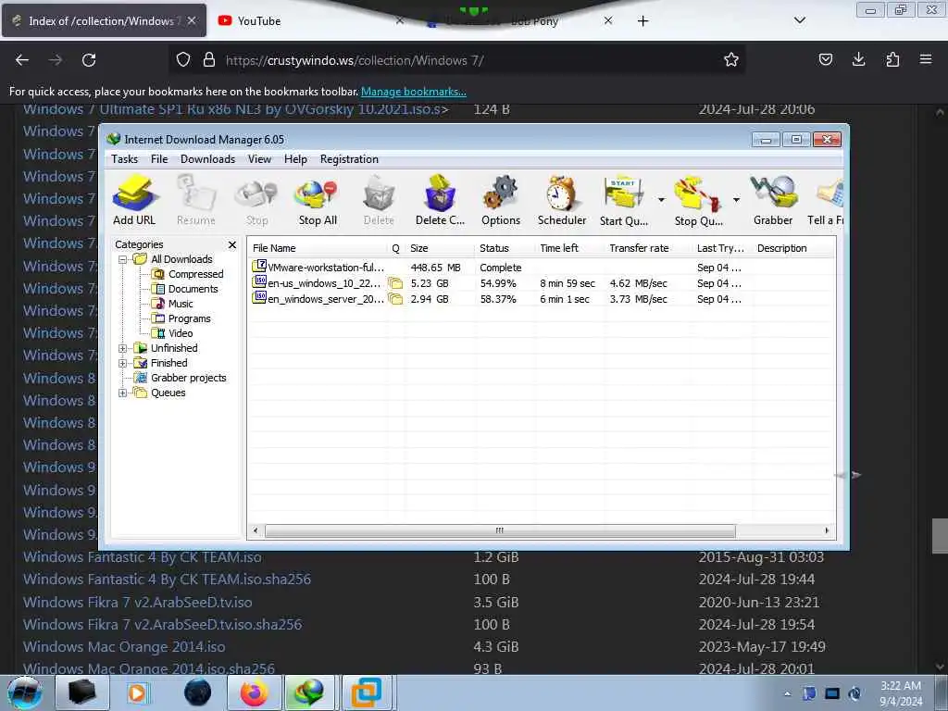948x711 pixels.
Task: Launch the Grabber tool icon
Action: point(773,200)
